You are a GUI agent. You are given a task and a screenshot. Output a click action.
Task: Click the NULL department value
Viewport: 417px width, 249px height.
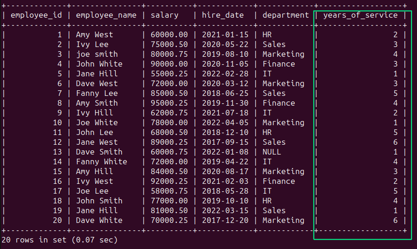(x=271, y=152)
